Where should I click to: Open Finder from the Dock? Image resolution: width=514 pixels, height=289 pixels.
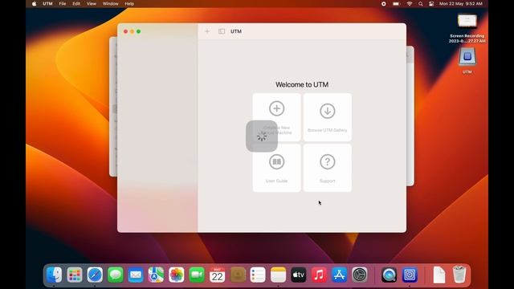click(54, 275)
